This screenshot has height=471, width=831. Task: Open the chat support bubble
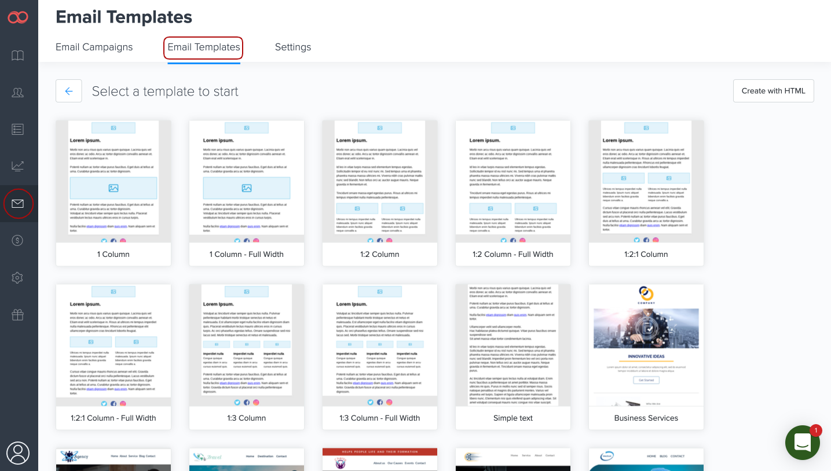(x=802, y=443)
